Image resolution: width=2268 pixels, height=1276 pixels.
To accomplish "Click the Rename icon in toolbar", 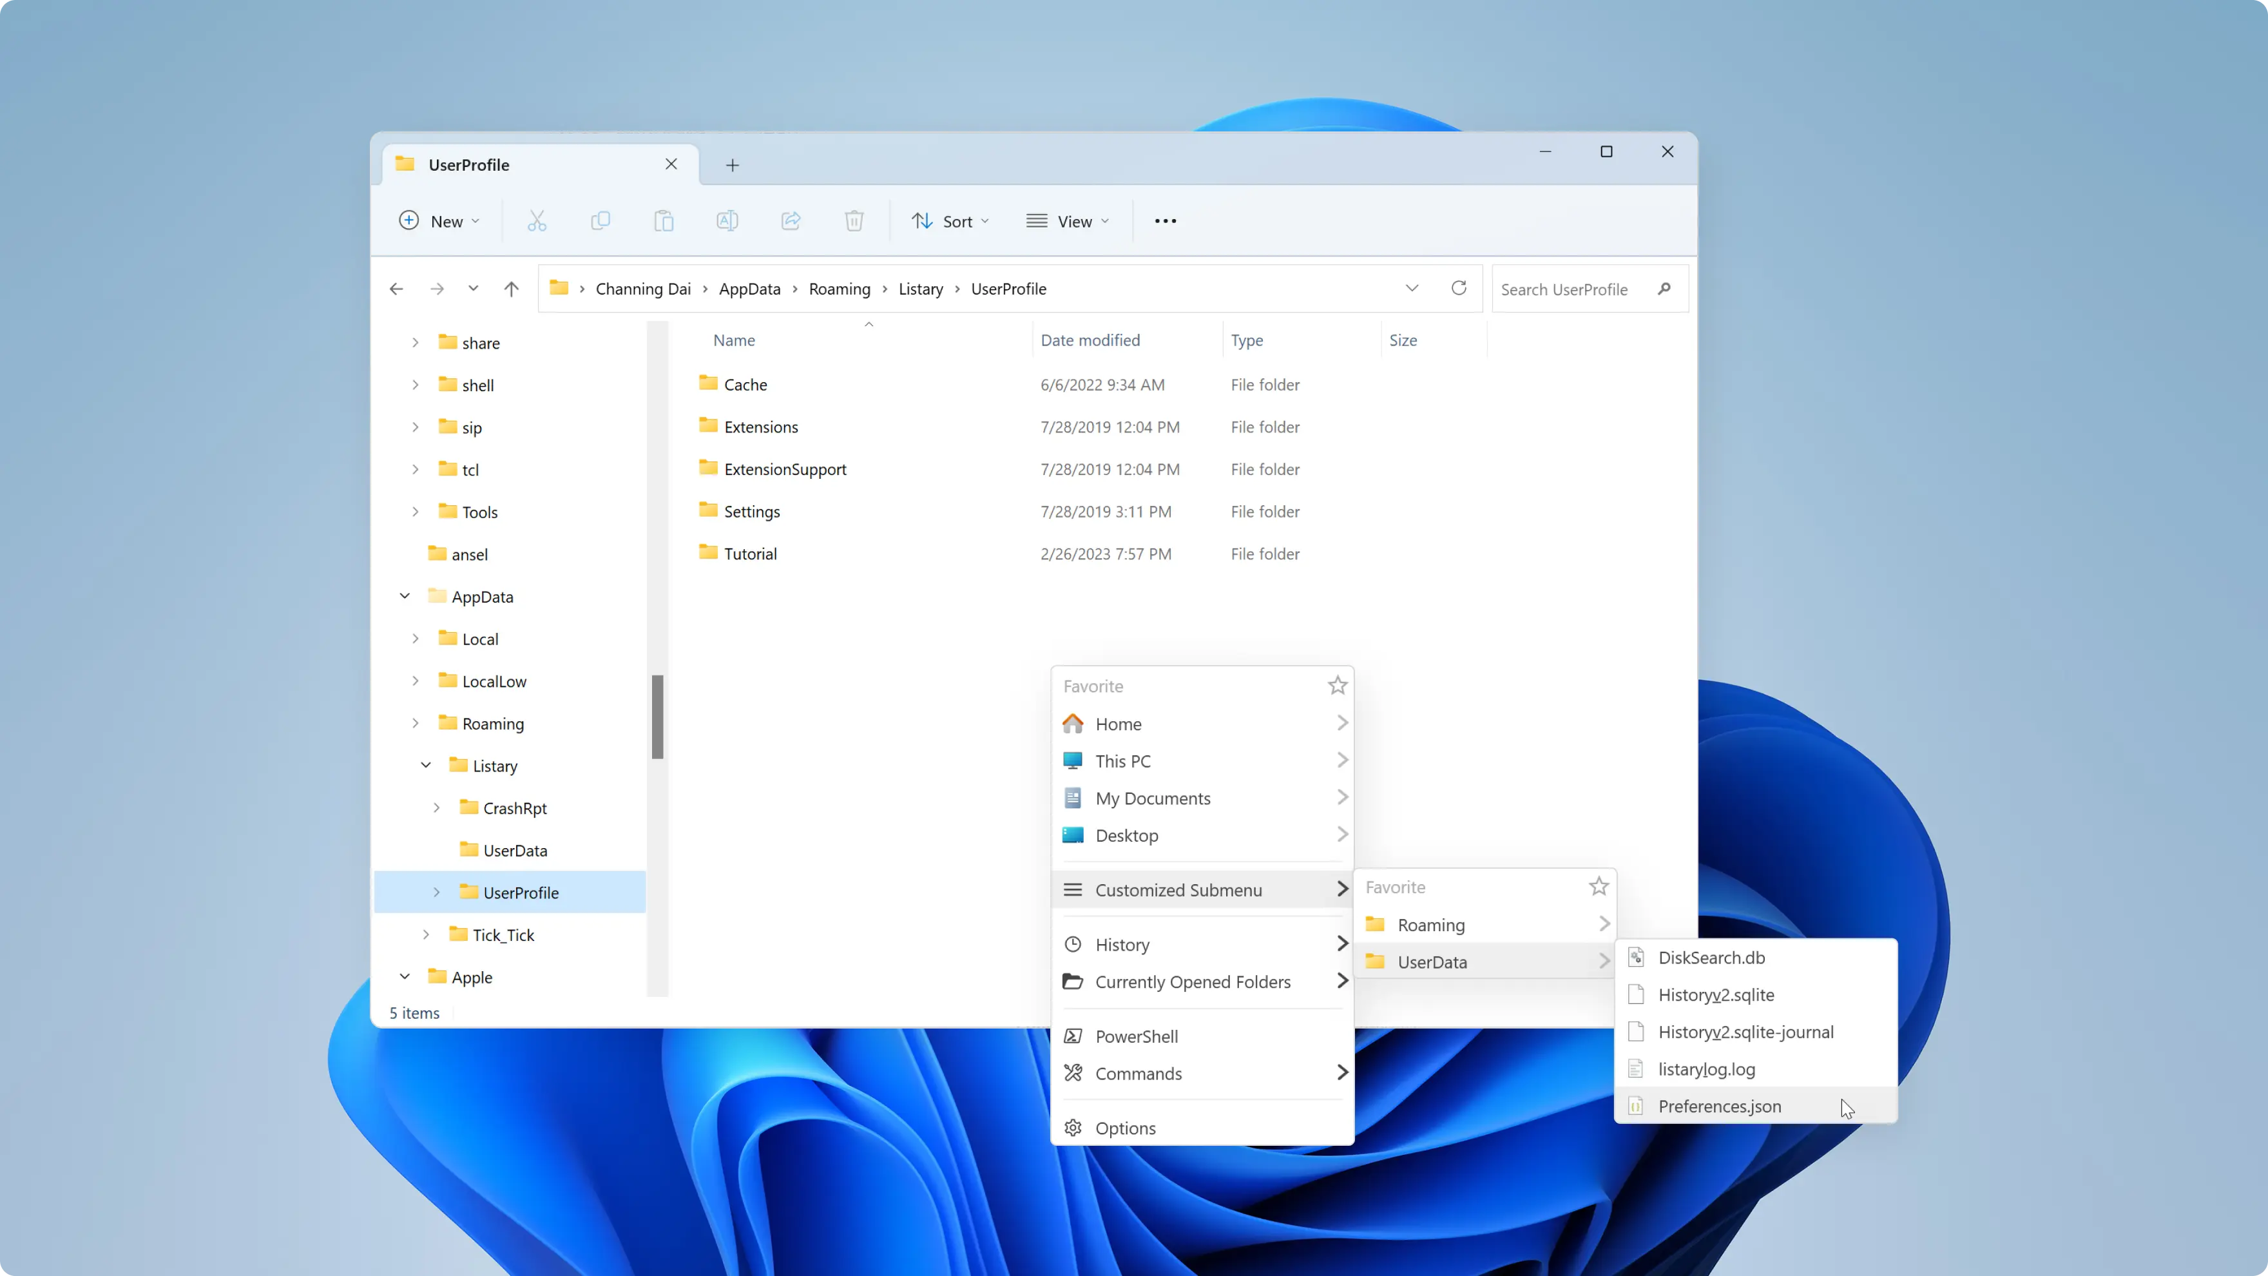I will [727, 221].
